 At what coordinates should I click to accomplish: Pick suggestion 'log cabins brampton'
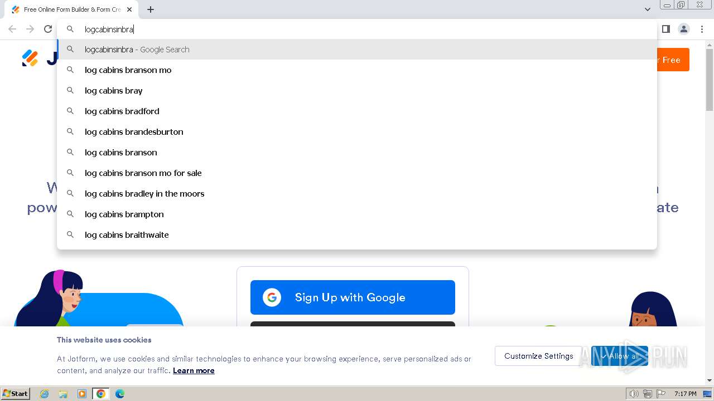(357, 214)
